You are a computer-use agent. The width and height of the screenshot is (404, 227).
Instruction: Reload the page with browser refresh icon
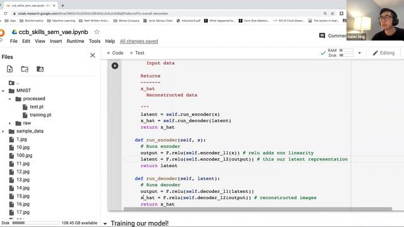[x=6, y=13]
